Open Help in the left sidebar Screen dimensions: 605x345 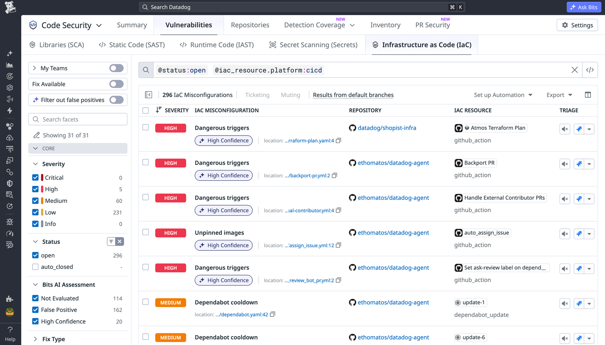tap(10, 334)
